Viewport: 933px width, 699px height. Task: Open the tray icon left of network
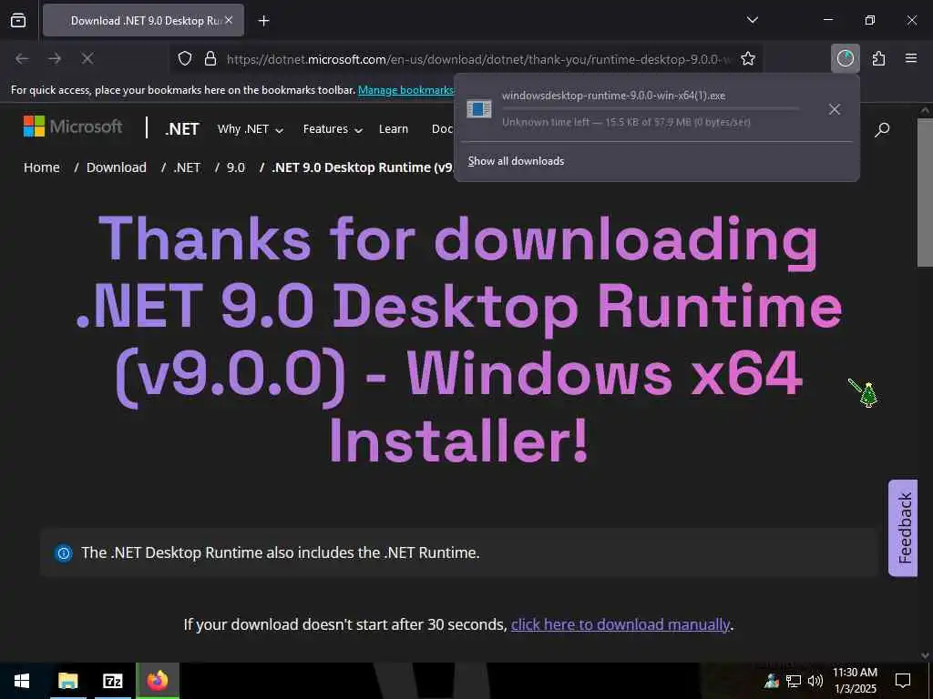coord(772,681)
